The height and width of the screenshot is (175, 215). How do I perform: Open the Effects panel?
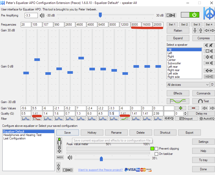click(178, 93)
